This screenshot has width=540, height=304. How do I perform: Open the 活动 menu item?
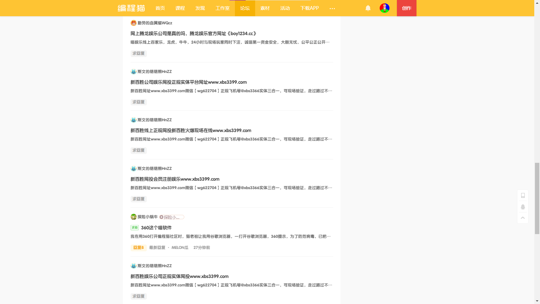285,8
